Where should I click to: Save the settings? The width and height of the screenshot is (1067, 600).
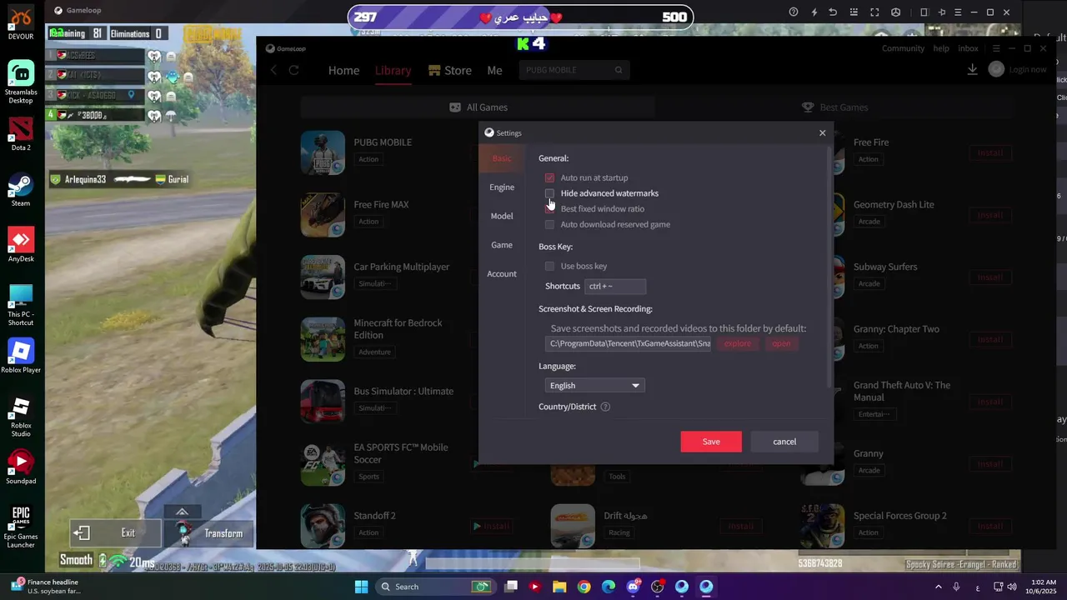711,442
